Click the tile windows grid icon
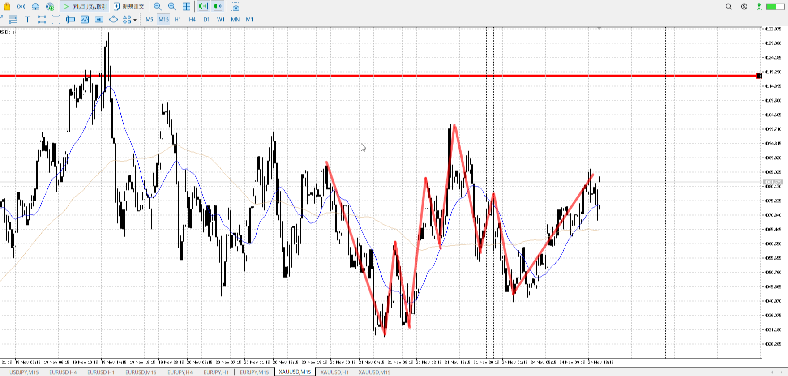Screen dimensions: 788x376 pos(186,6)
